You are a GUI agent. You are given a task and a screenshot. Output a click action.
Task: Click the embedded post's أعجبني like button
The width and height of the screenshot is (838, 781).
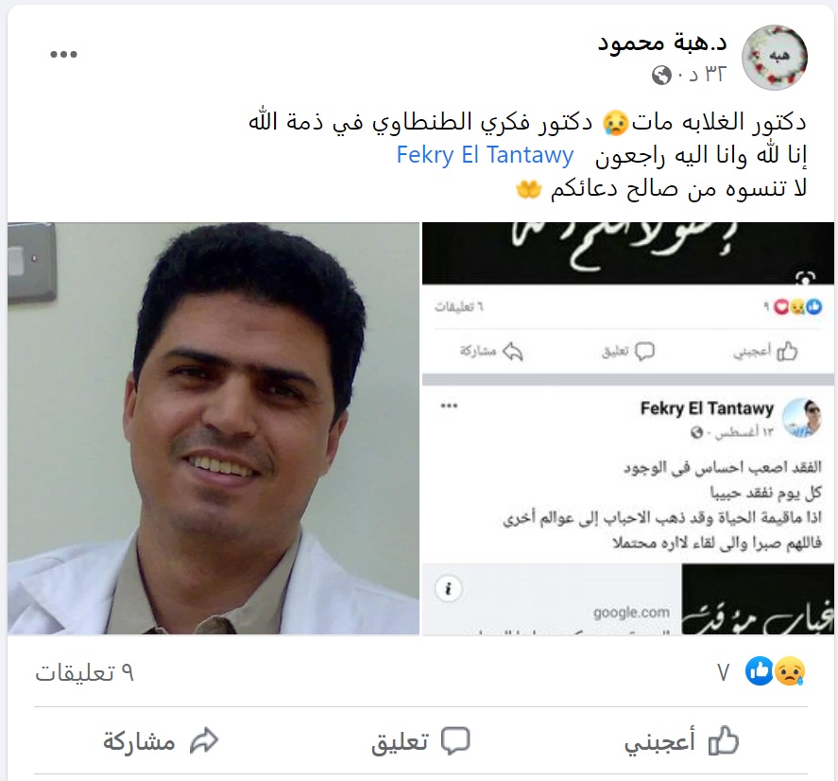click(x=765, y=352)
